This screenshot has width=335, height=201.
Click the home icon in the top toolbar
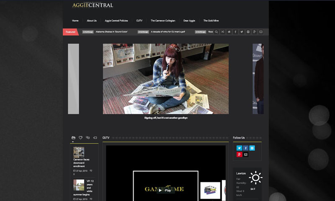(229, 32)
